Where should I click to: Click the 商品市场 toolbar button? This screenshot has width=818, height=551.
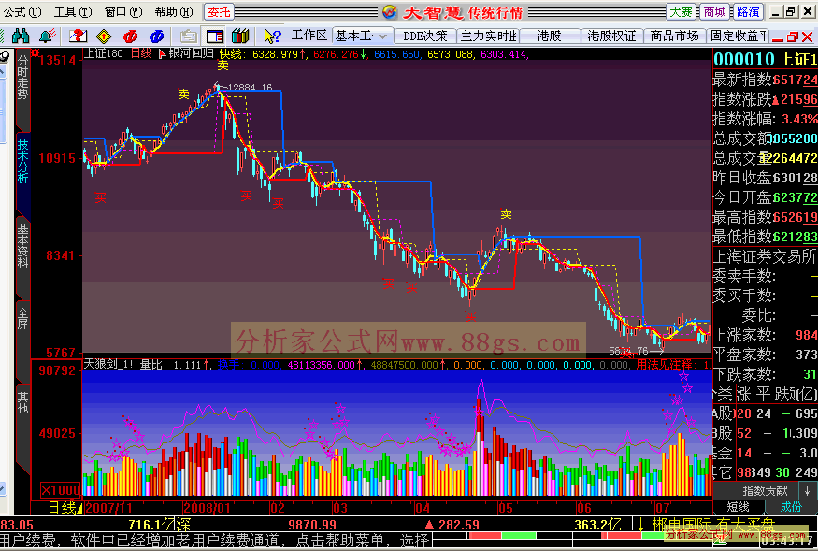pos(675,36)
